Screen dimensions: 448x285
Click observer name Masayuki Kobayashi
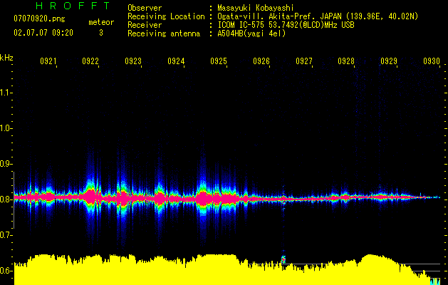point(256,8)
